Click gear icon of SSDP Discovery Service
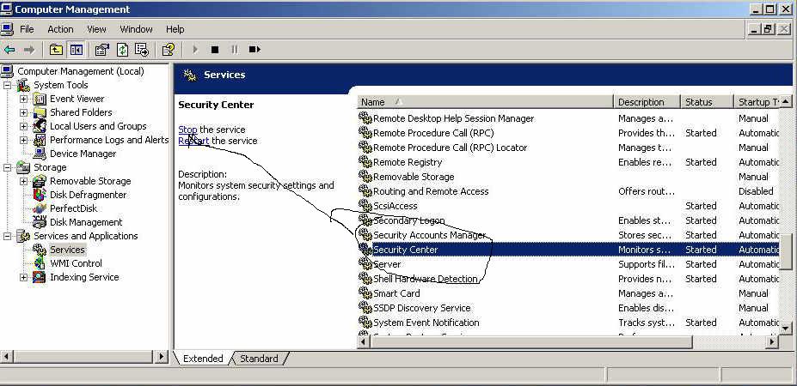 coord(365,307)
